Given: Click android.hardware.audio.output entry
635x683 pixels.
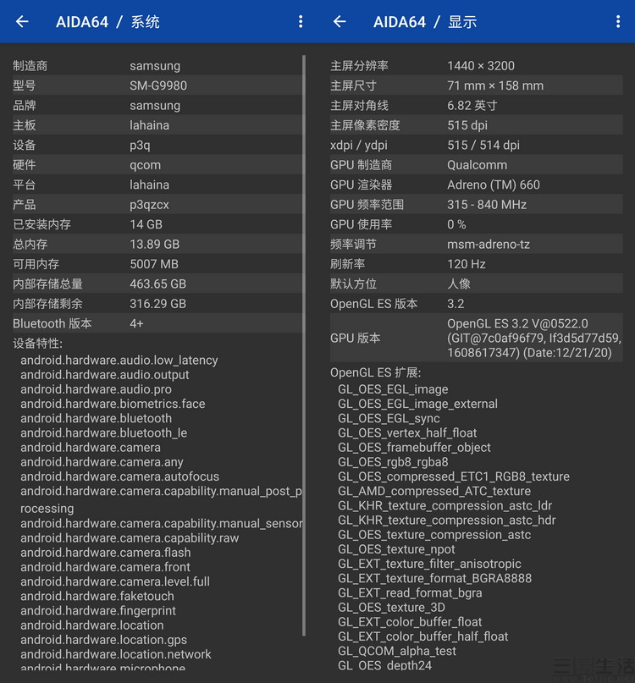Looking at the screenshot, I should (x=105, y=375).
